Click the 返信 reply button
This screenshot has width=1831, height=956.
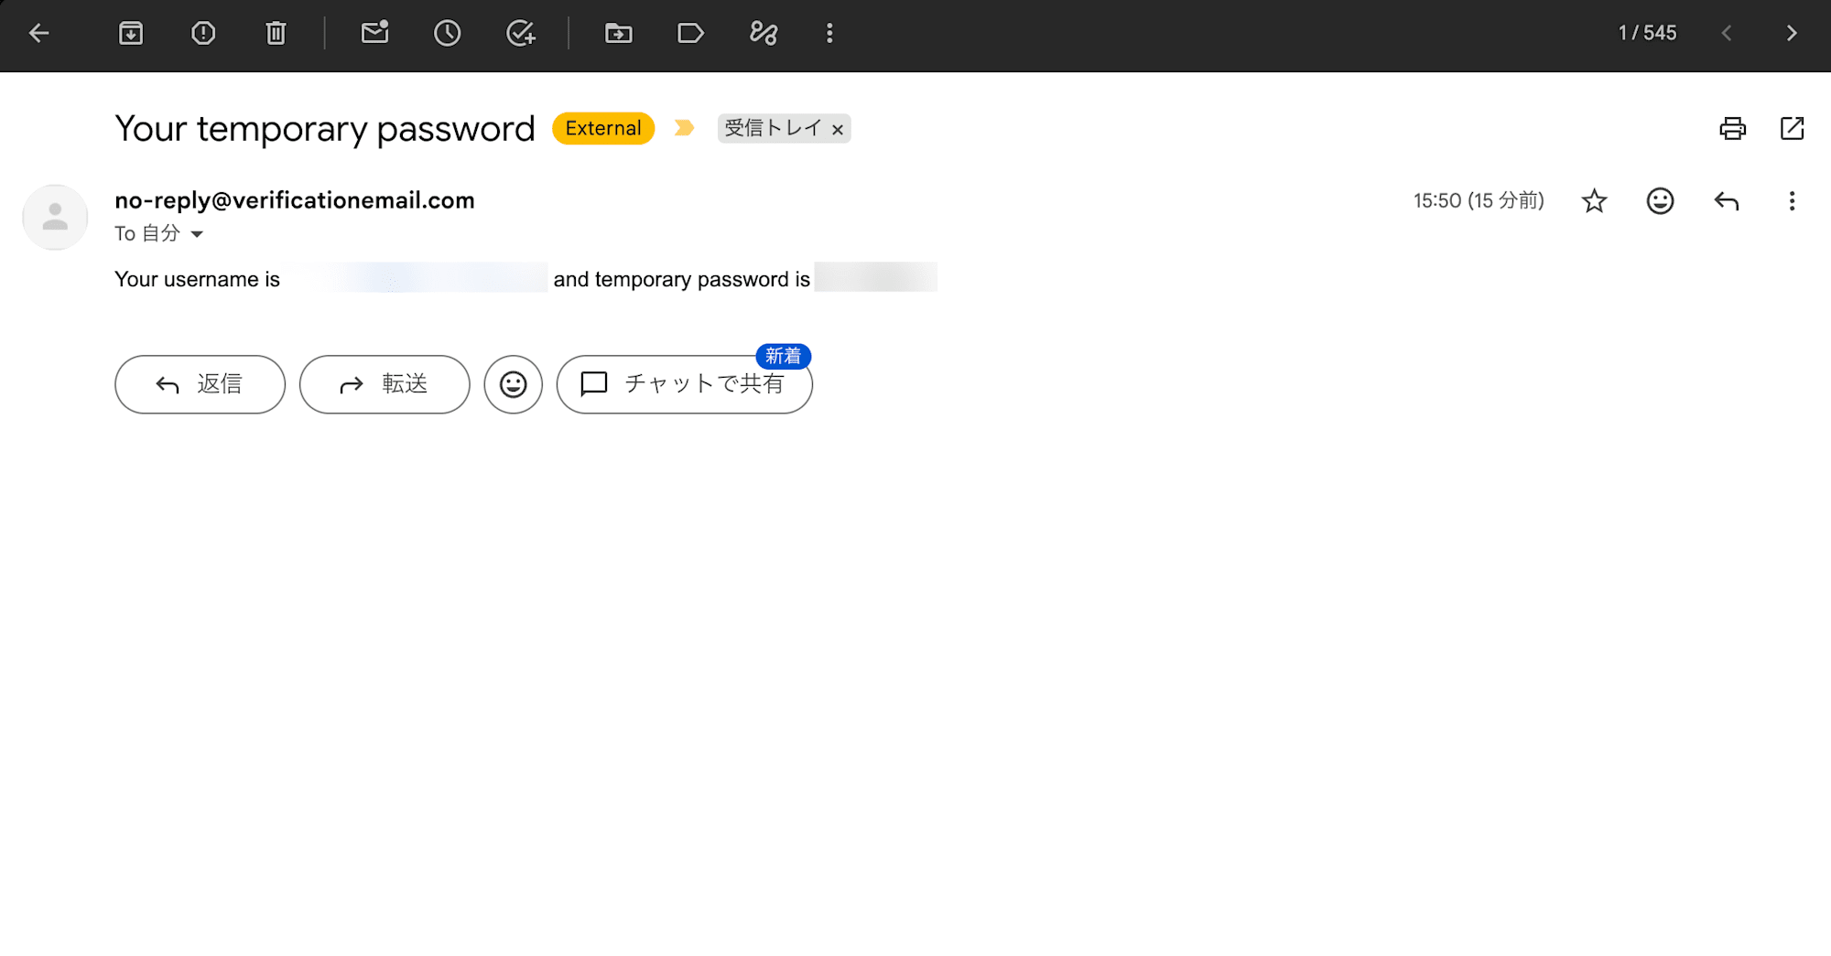click(200, 384)
